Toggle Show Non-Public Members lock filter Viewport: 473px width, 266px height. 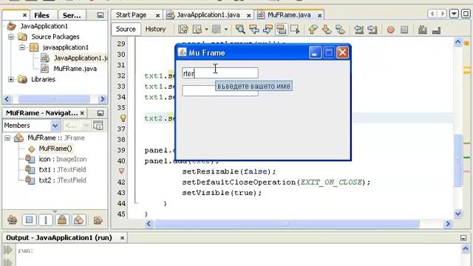[x=62, y=220]
